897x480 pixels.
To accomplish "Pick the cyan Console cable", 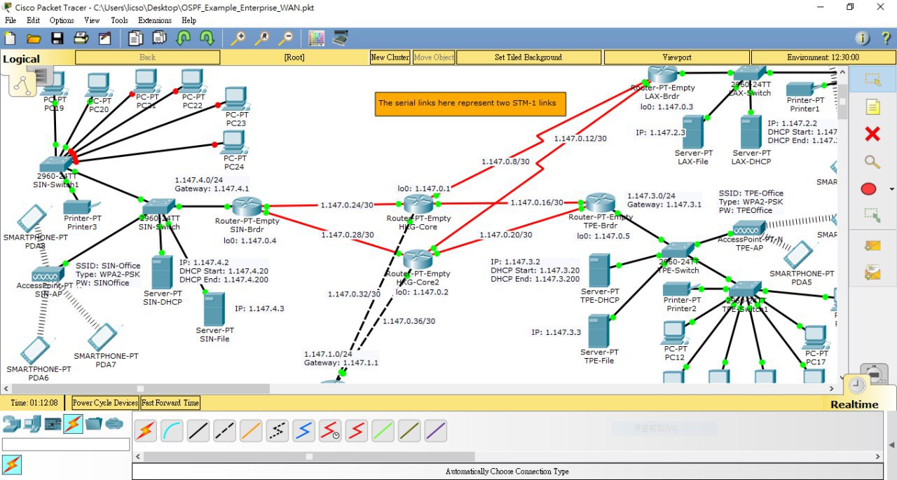I will pyautogui.click(x=172, y=431).
